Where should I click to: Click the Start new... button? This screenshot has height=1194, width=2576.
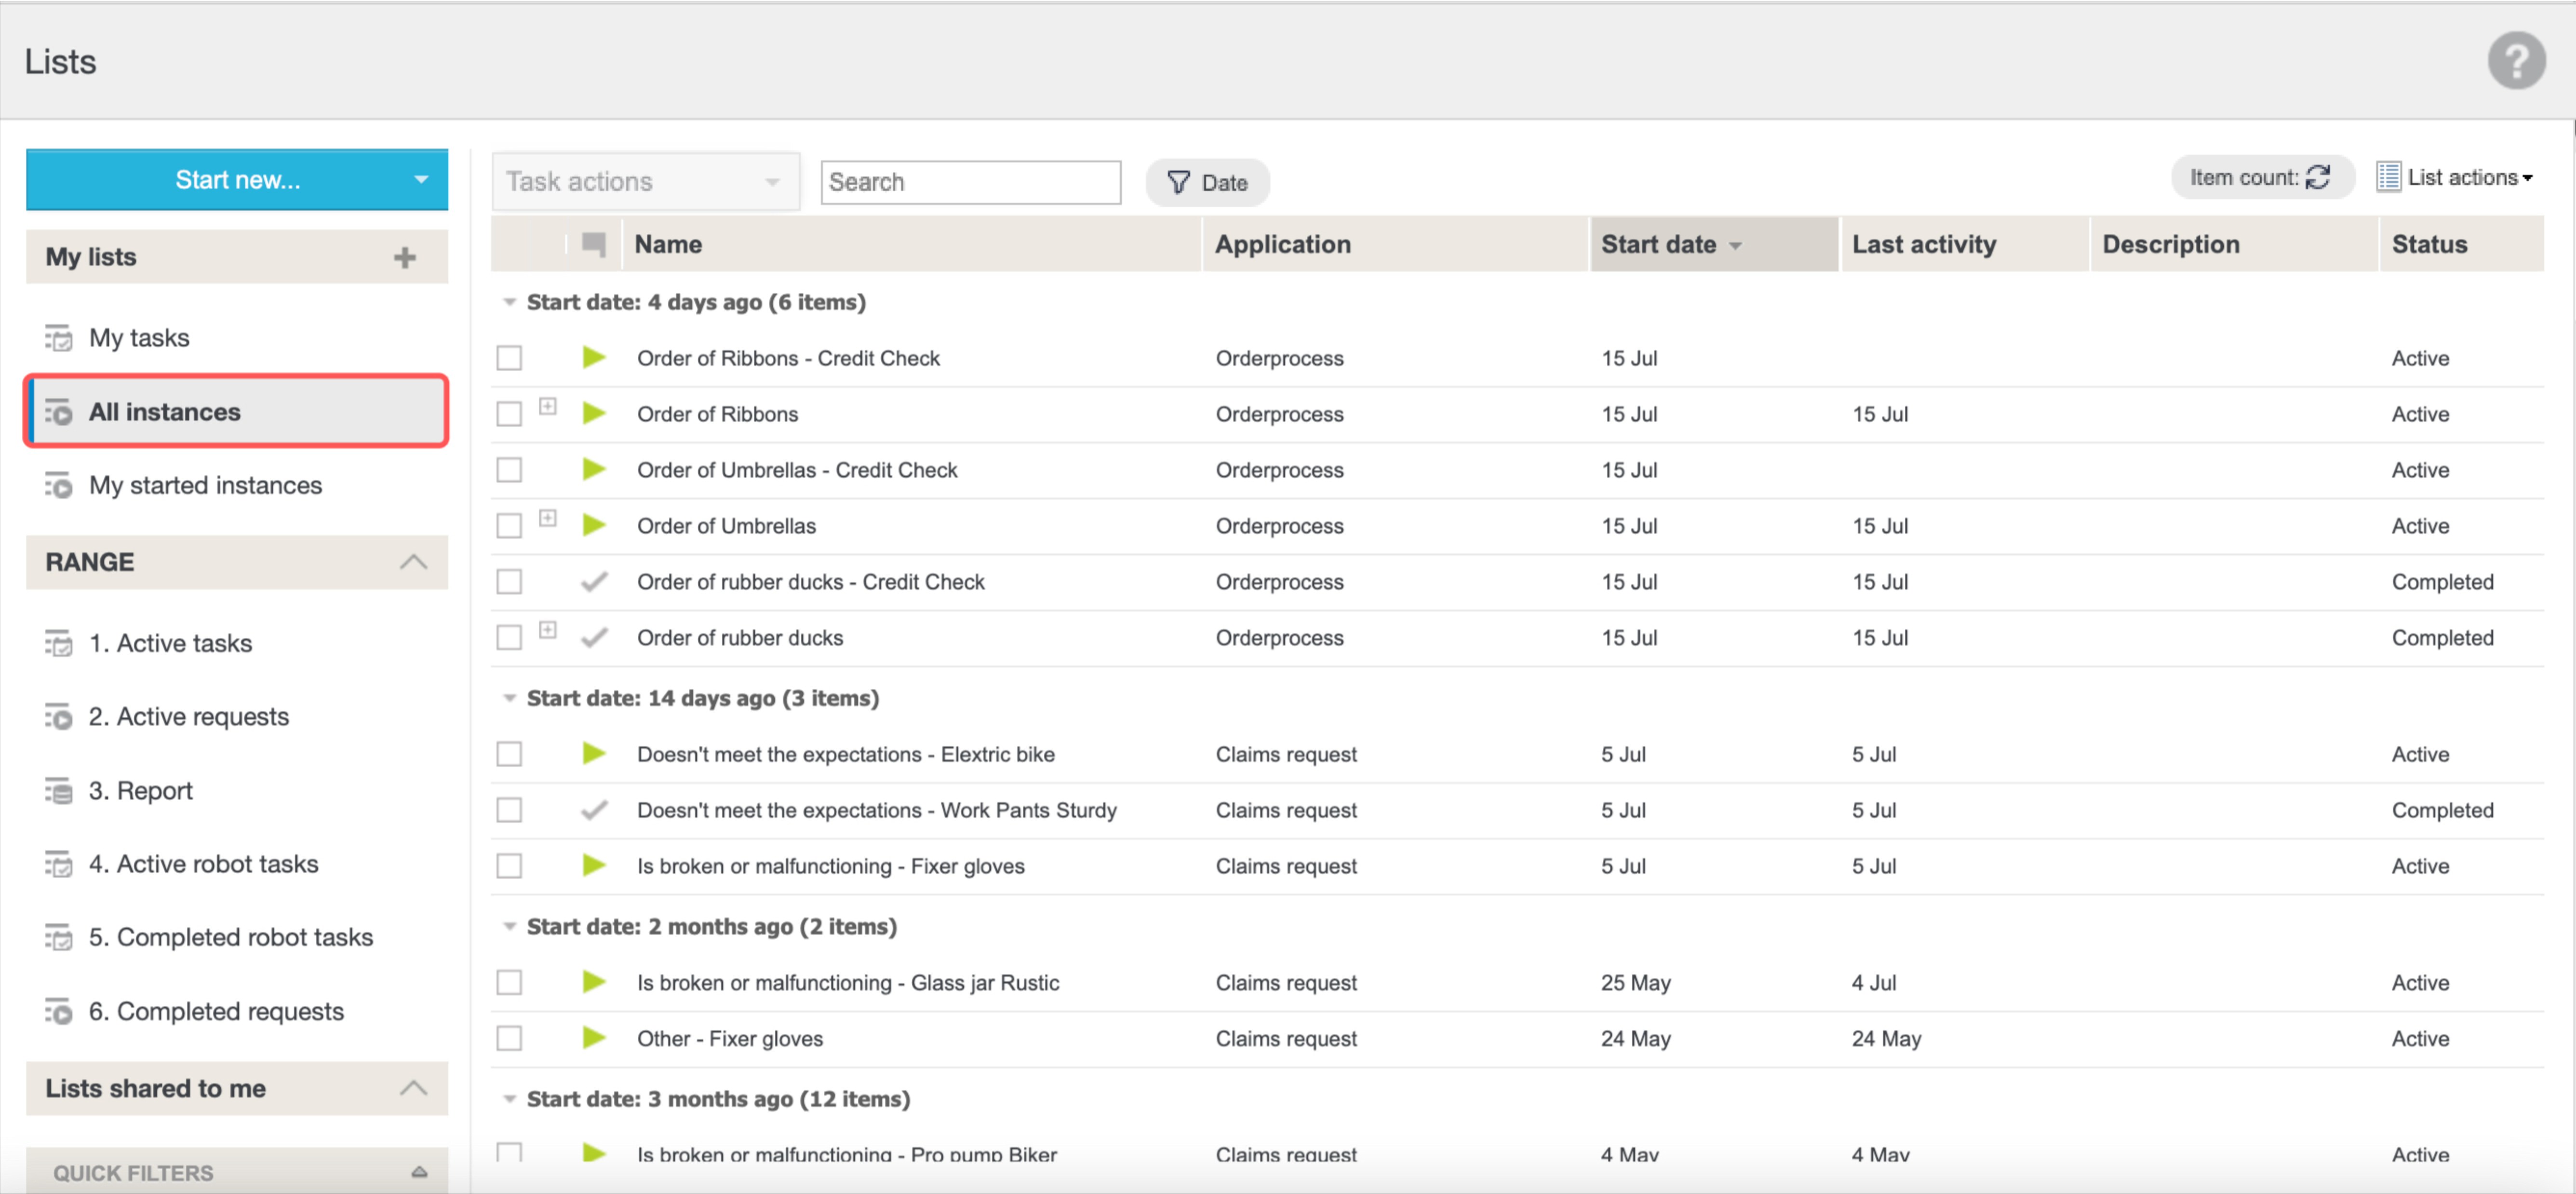pyautogui.click(x=237, y=180)
